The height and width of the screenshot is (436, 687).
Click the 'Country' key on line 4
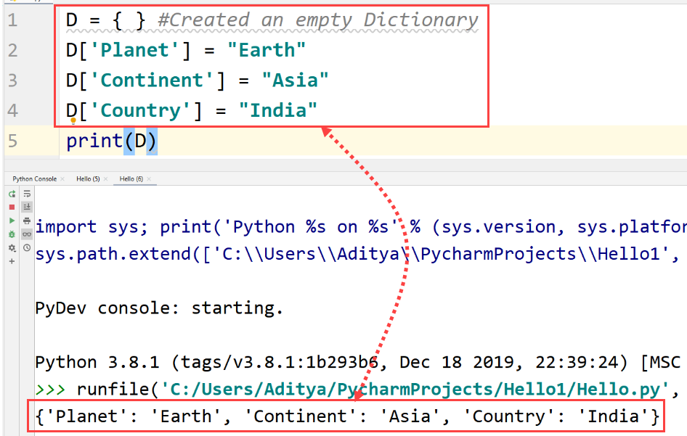[x=141, y=110]
